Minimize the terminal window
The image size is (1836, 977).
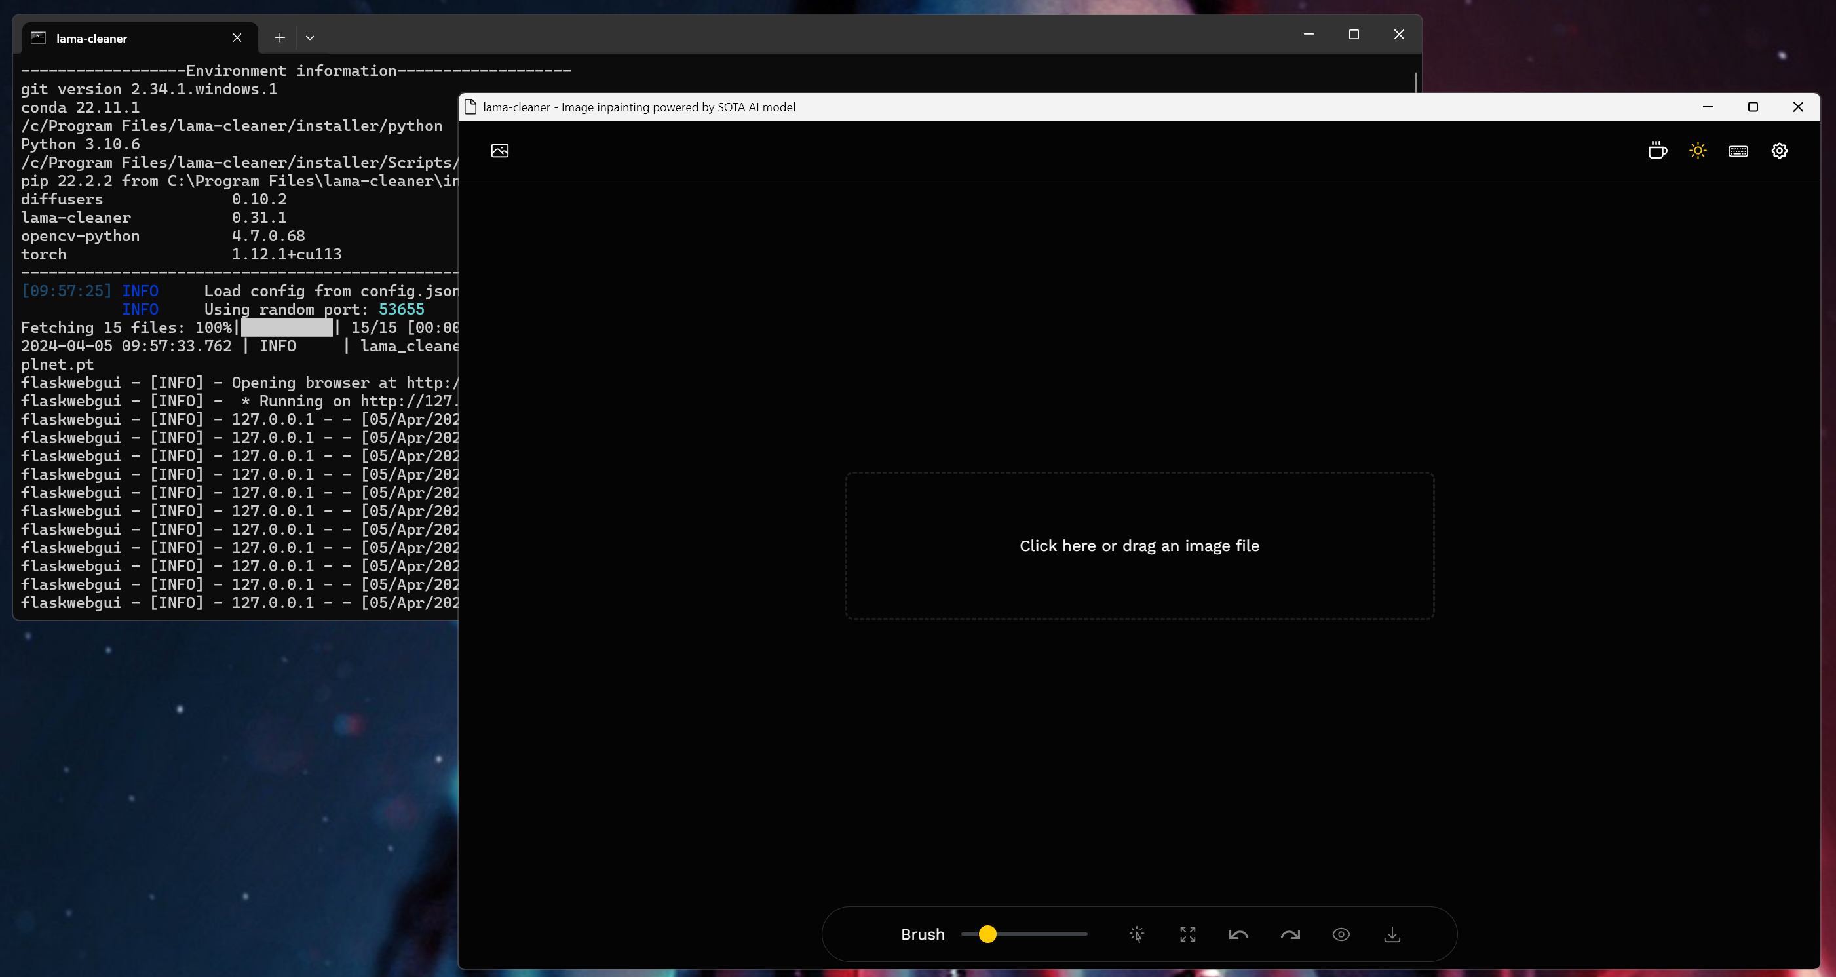coord(1309,34)
